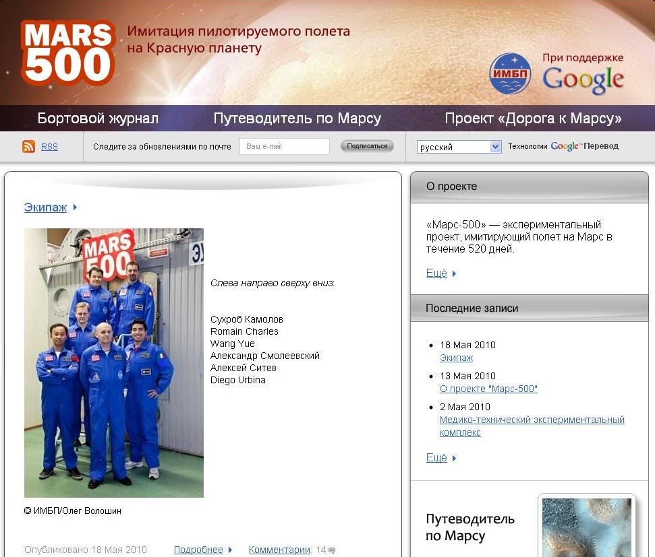
Task: Click the name Александр Смолеевский
Action: pos(265,356)
